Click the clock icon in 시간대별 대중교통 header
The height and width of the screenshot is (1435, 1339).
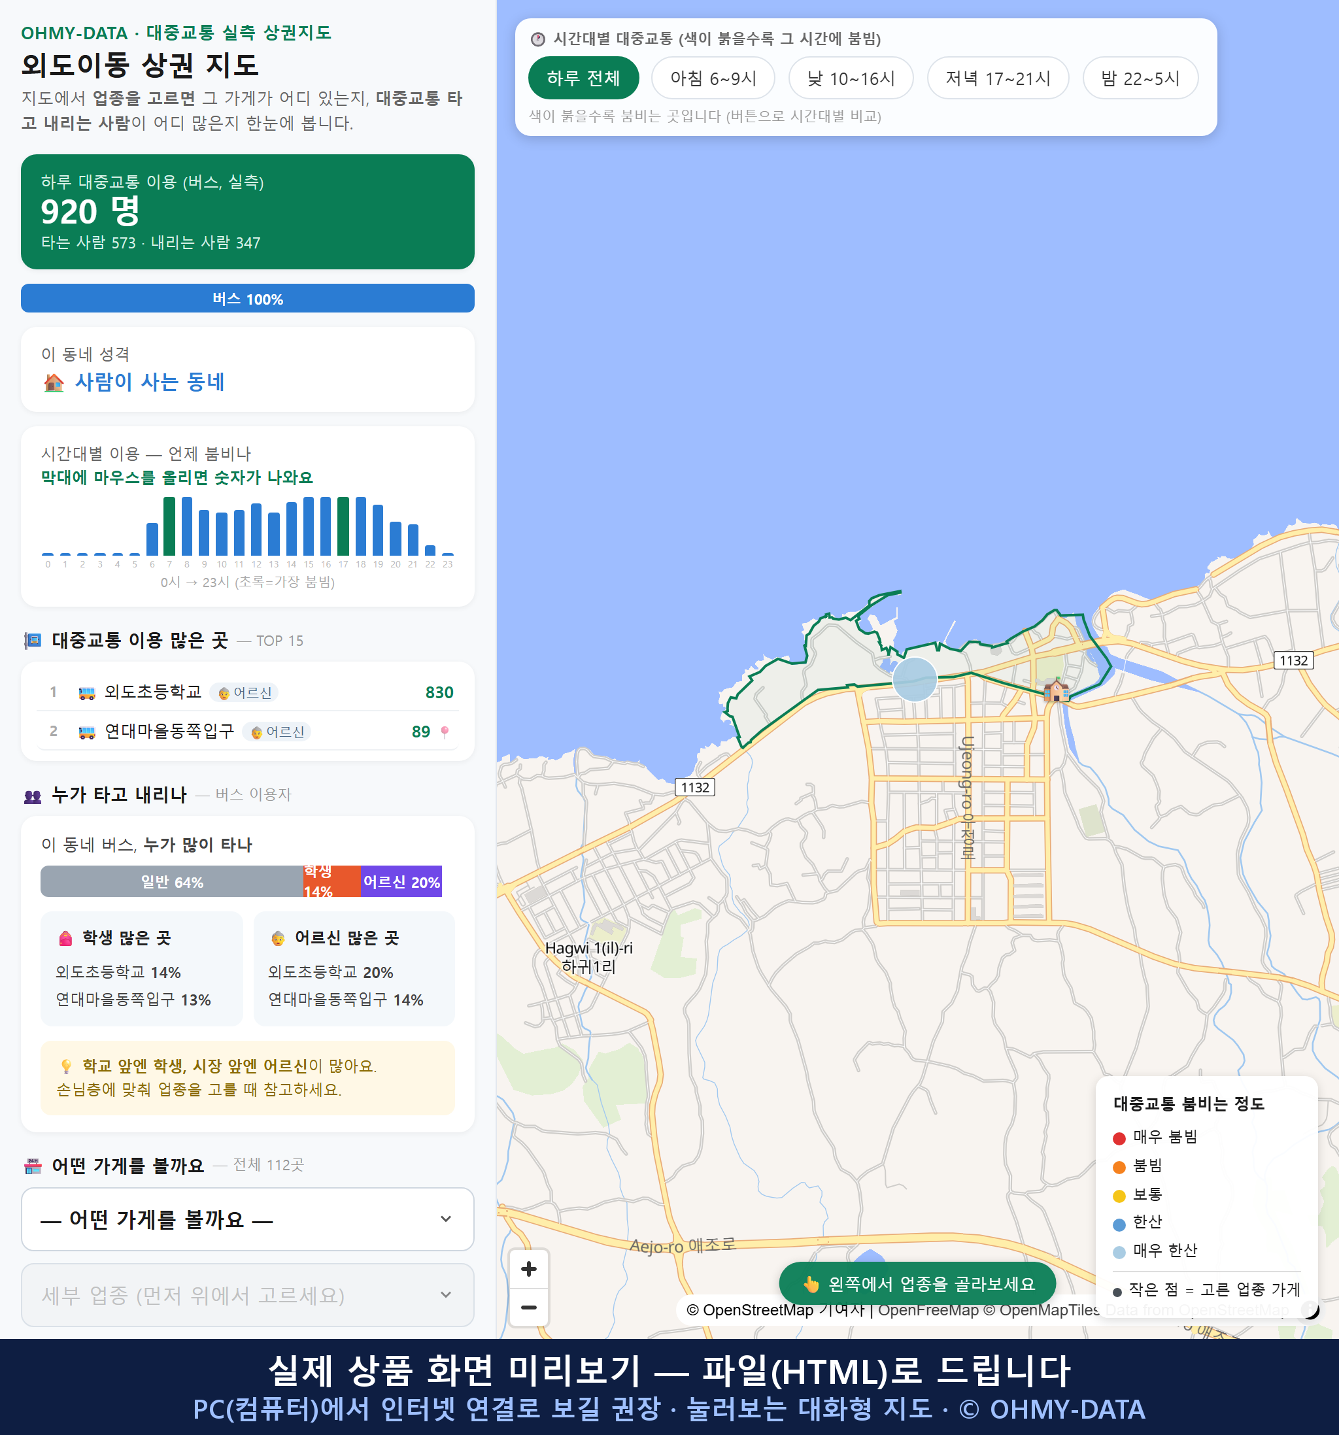click(538, 39)
